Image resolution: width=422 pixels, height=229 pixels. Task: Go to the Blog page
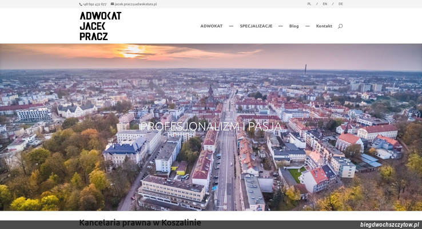pos(294,26)
